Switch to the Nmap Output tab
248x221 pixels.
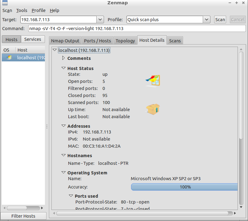[65, 41]
